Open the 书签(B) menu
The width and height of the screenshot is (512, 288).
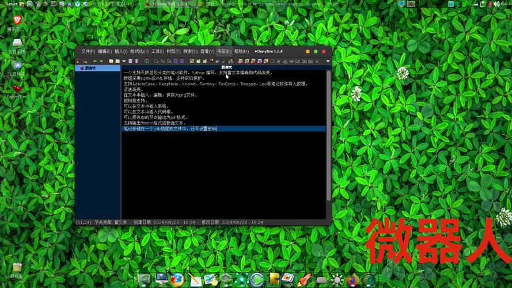224,52
